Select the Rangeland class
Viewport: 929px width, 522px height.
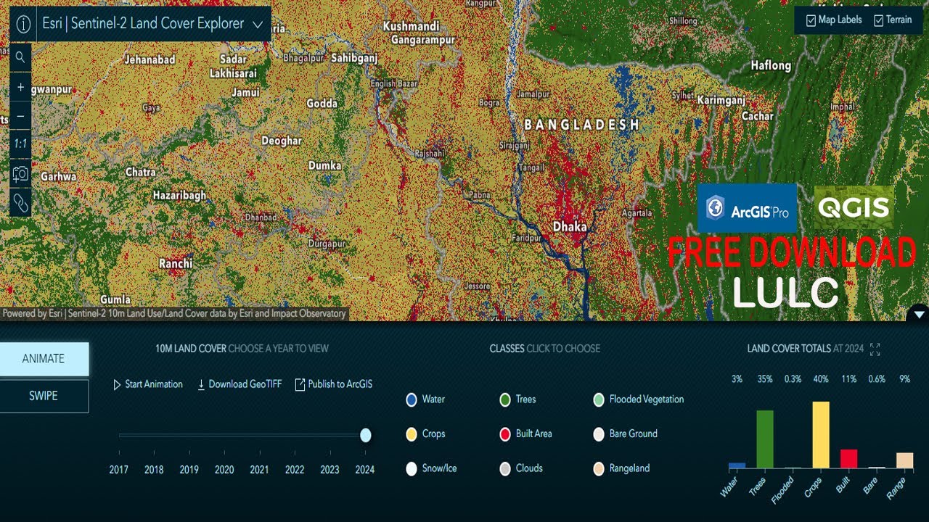(x=621, y=468)
